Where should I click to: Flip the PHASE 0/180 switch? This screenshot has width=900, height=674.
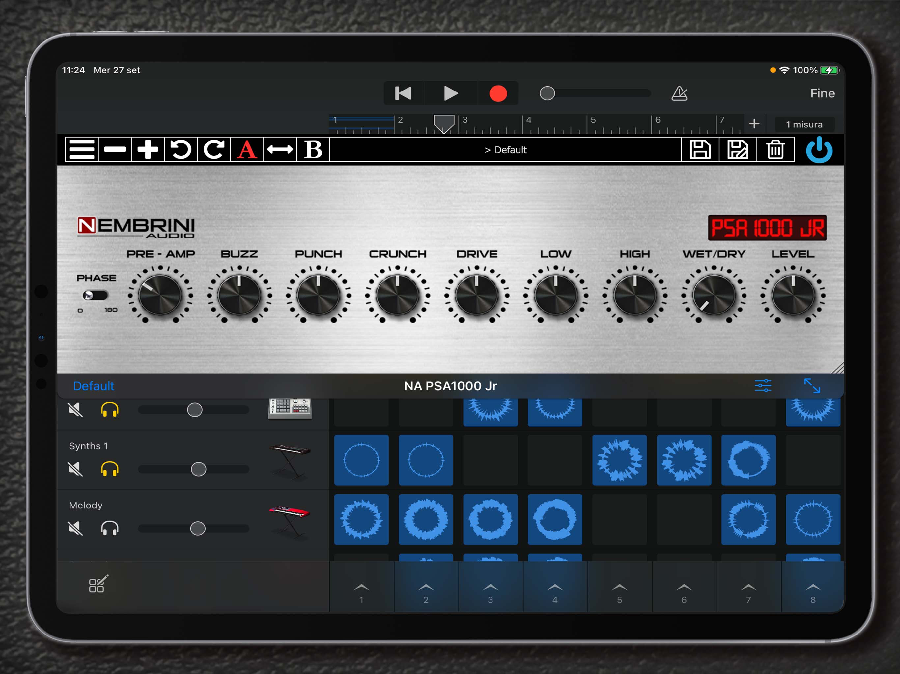pyautogui.click(x=95, y=295)
